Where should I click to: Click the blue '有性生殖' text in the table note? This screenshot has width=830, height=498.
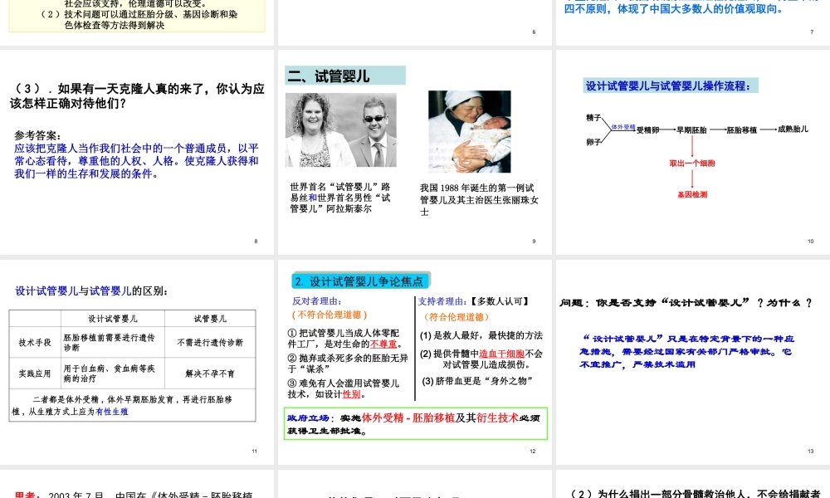pos(112,412)
